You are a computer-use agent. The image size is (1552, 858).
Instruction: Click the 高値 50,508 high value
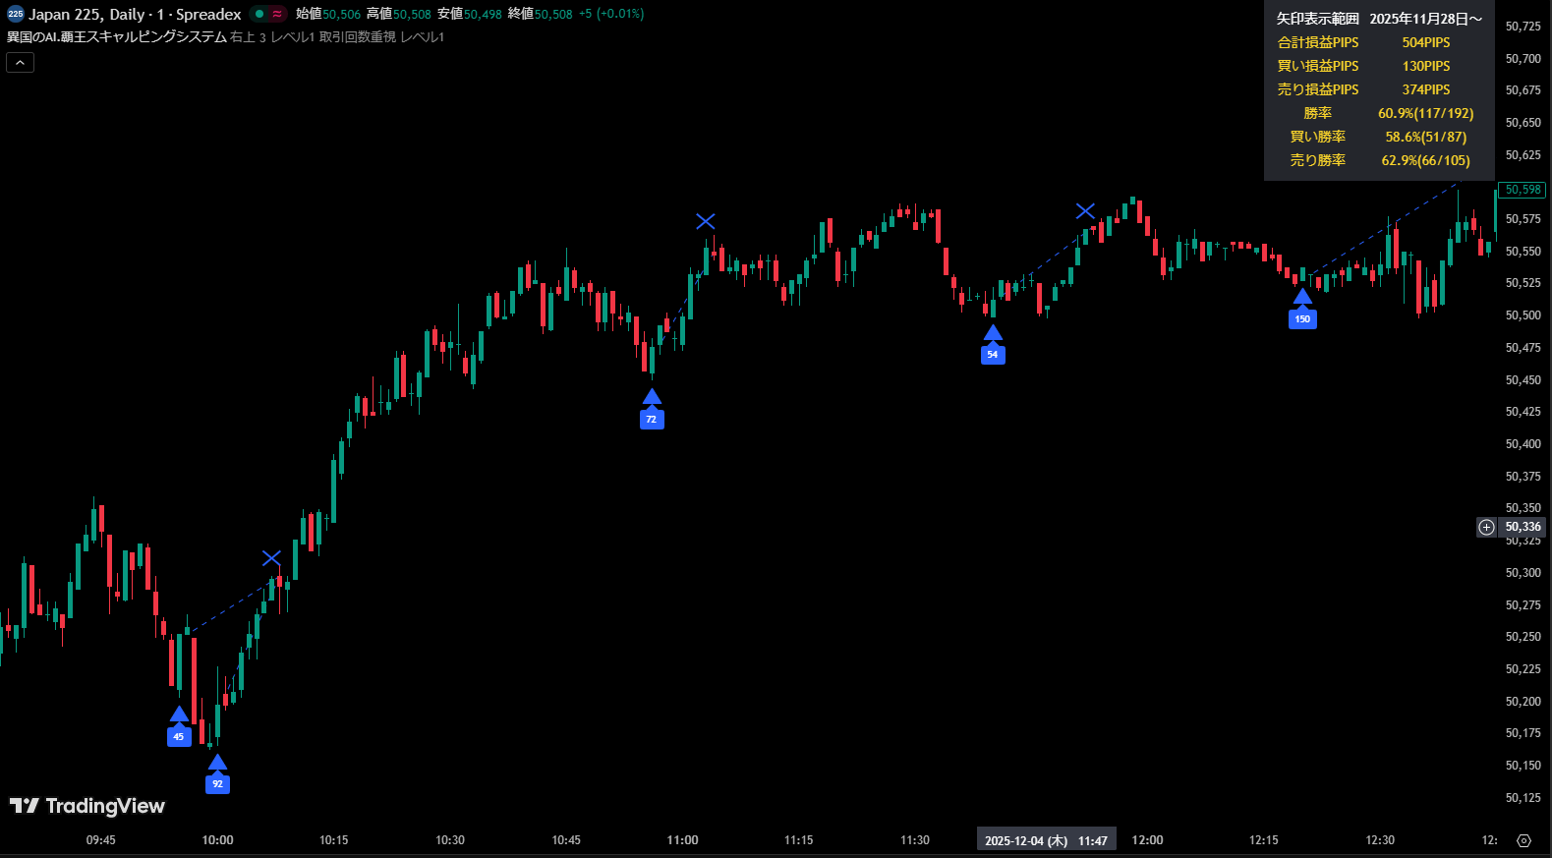point(399,14)
